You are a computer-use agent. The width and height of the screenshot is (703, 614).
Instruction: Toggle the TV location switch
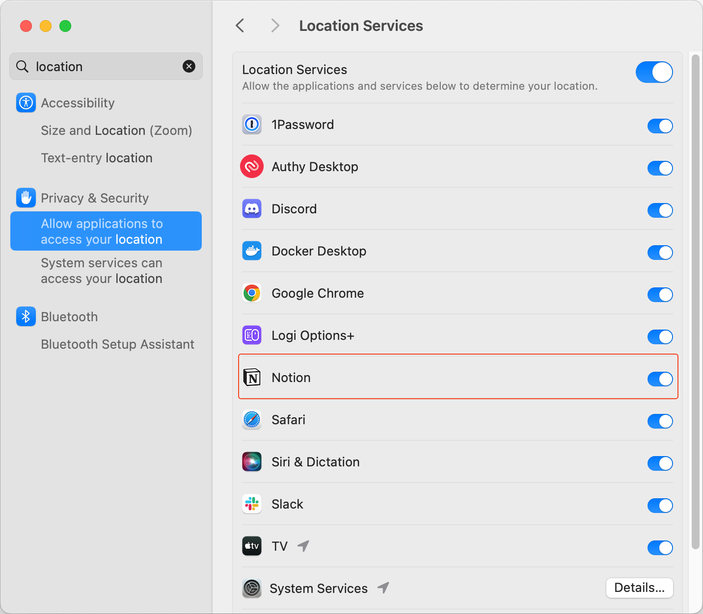[x=660, y=548]
